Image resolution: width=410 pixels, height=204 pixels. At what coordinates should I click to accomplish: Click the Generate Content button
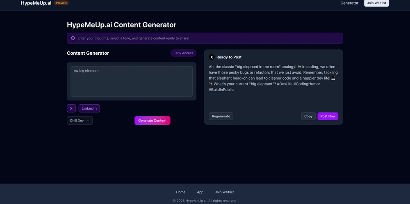(153, 121)
